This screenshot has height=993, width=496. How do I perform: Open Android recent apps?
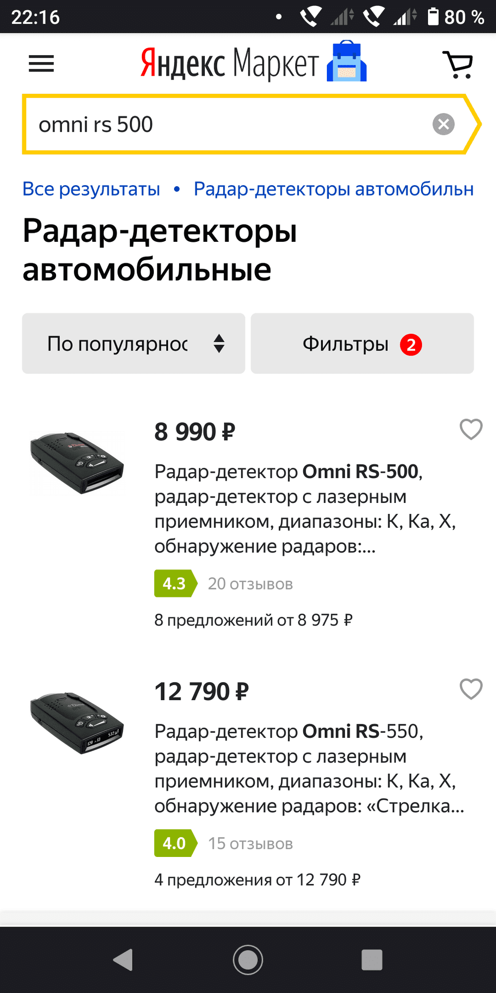click(372, 960)
